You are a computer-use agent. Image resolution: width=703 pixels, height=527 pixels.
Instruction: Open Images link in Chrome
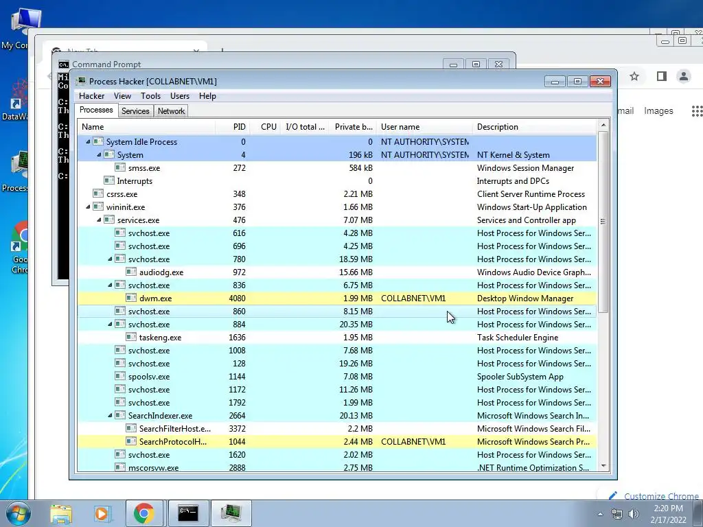(x=658, y=110)
